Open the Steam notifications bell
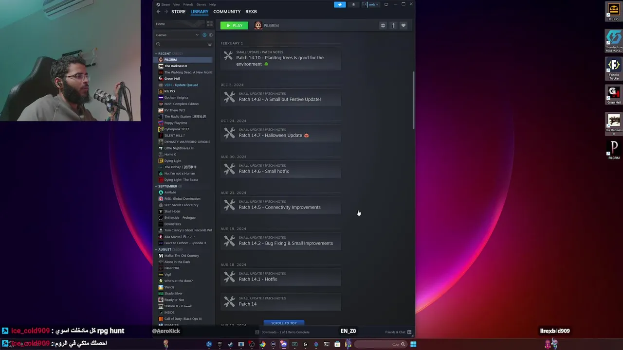 click(x=353, y=4)
